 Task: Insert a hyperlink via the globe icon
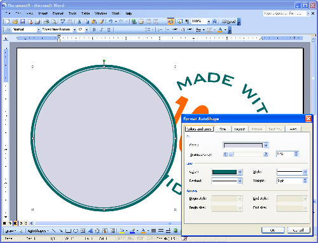click(134, 22)
